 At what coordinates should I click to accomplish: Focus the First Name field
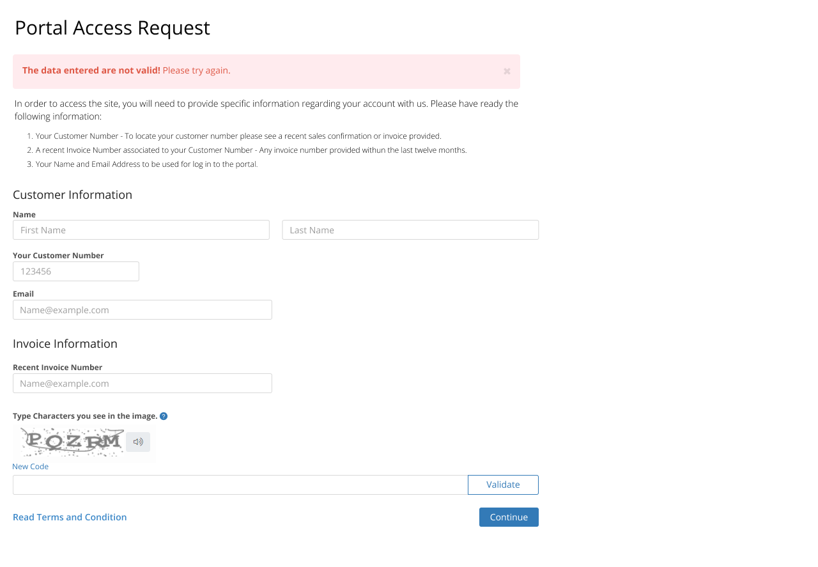coord(141,230)
